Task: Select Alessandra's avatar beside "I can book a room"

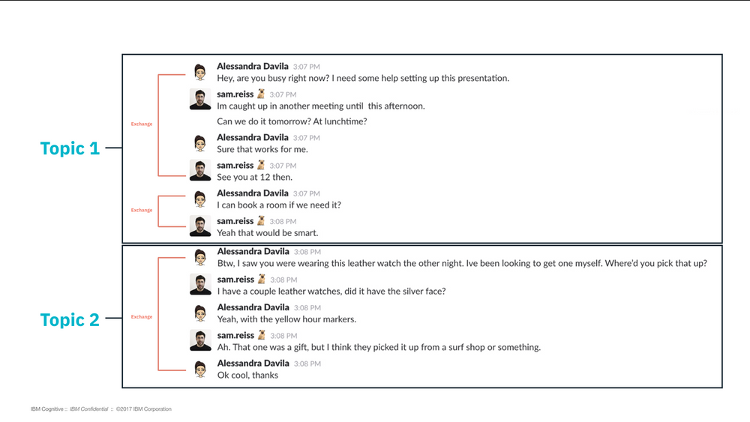Action: point(199,199)
